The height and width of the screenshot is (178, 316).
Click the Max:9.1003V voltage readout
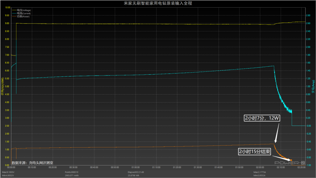8,172
